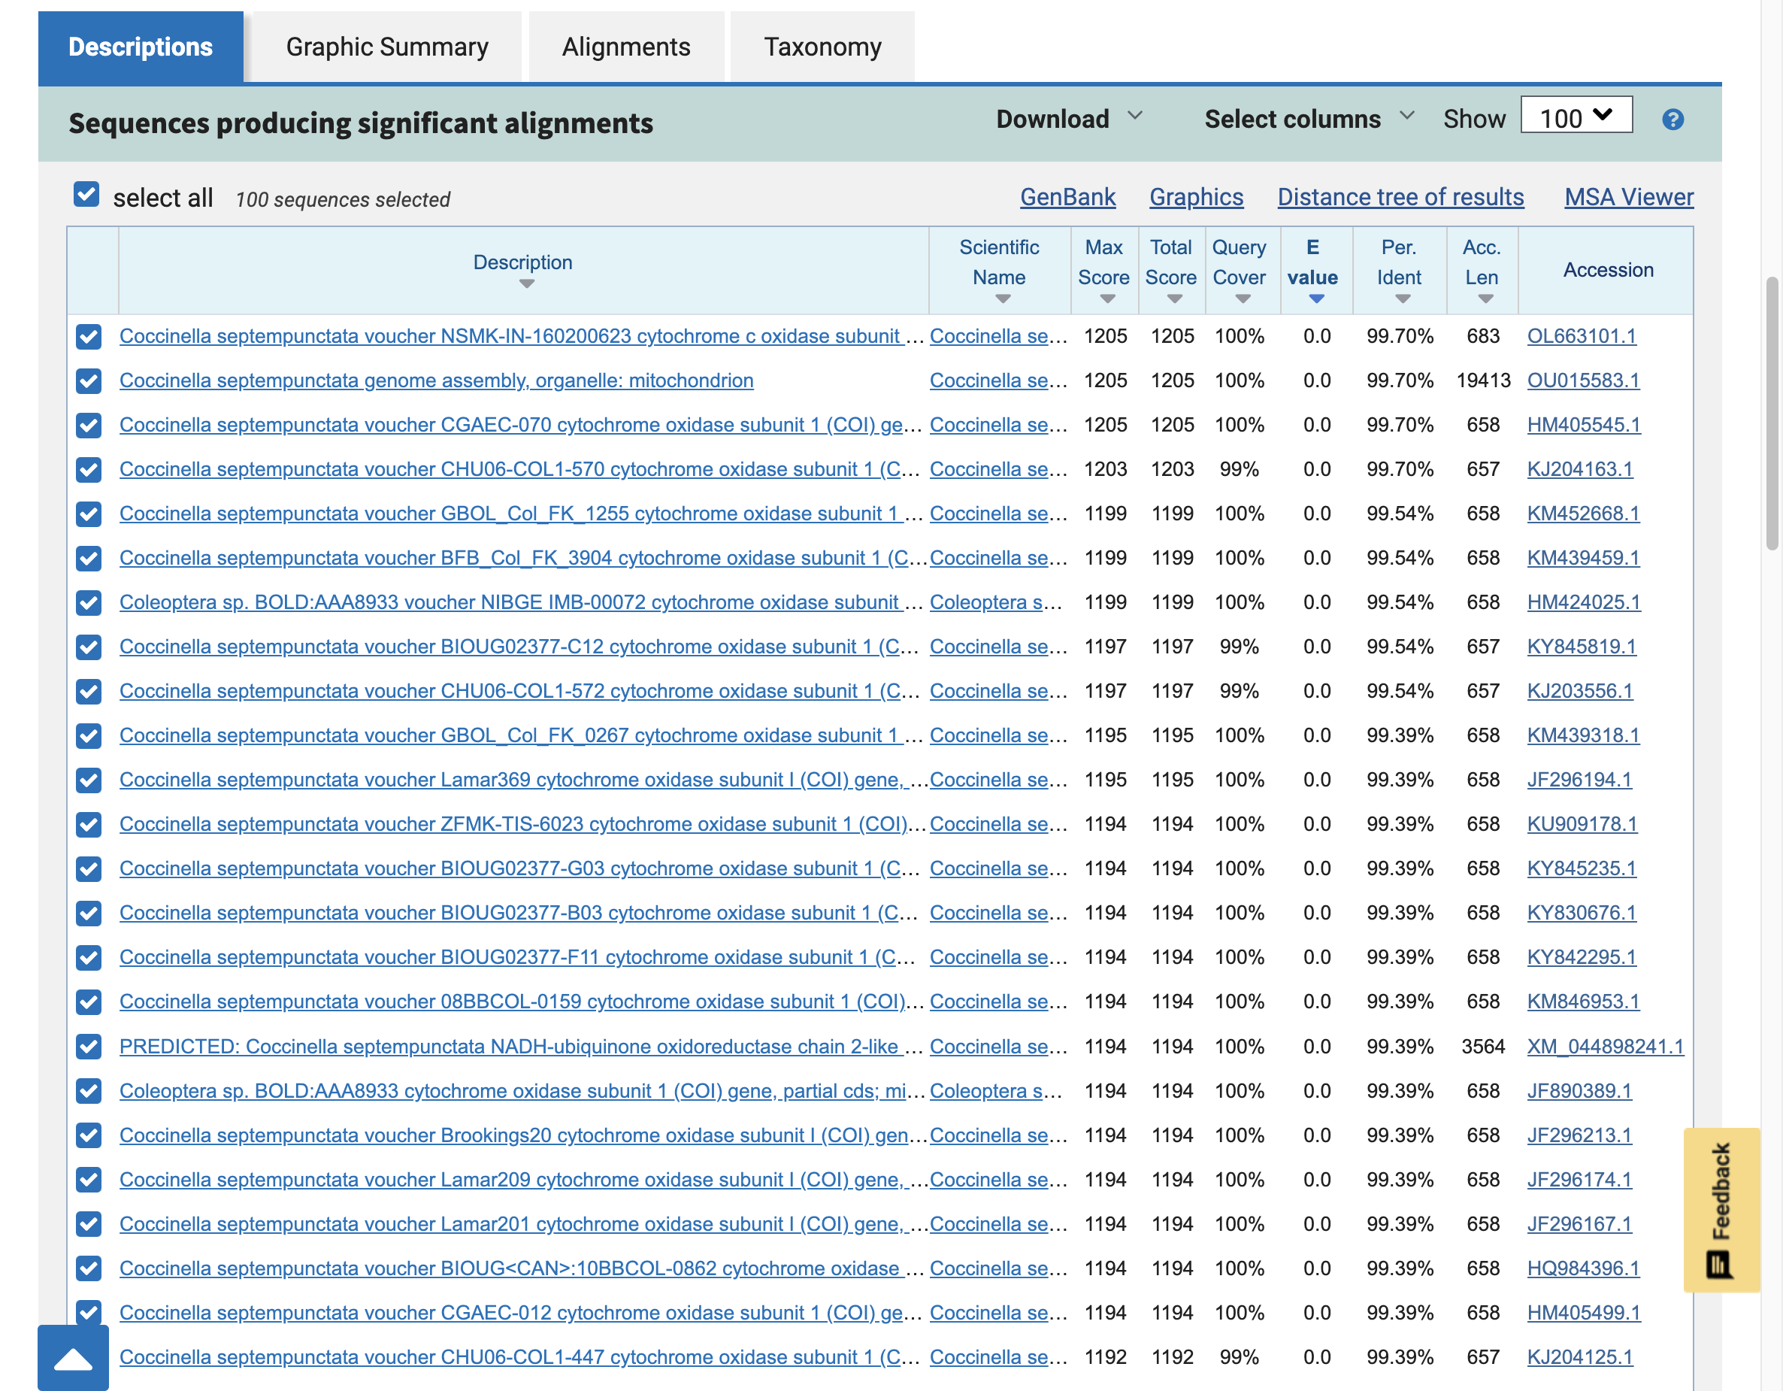Uncheck the row for accession OL663101.1
This screenshot has width=1783, height=1391.
tap(88, 337)
